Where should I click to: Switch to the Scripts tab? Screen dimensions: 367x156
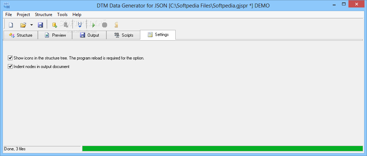coord(124,35)
